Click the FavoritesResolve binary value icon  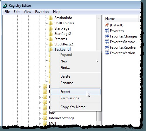[x=107, y=47]
